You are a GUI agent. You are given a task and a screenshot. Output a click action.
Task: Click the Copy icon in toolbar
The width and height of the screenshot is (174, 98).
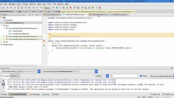click(18, 8)
